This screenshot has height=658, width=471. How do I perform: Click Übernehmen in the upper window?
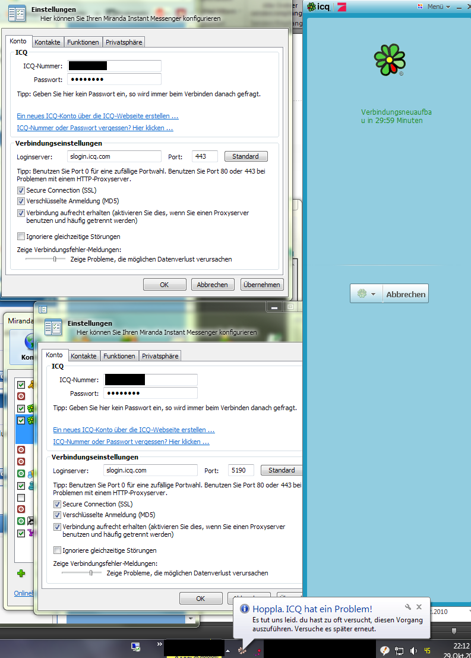click(x=262, y=285)
